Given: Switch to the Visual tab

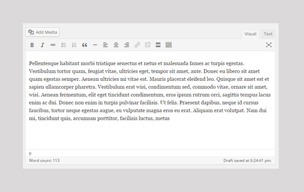Looking at the screenshot, I should coord(250,34).
